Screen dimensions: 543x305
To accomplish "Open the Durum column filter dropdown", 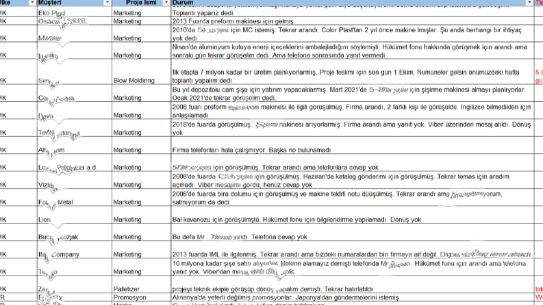I will pos(529,3).
